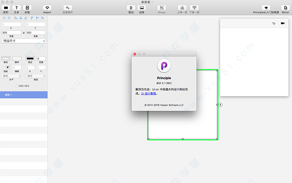
Task: Toggle the aspect ratio lock icon
Action: (x=23, y=33)
